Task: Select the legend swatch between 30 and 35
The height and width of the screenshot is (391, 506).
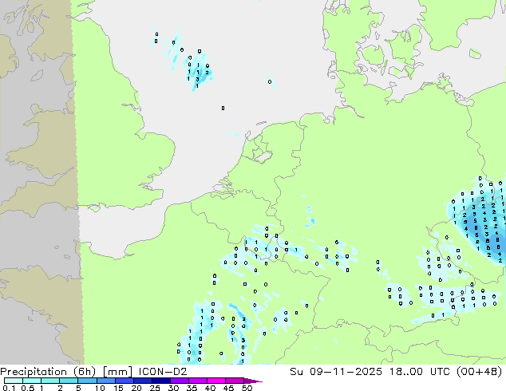Action: pyautogui.click(x=179, y=381)
